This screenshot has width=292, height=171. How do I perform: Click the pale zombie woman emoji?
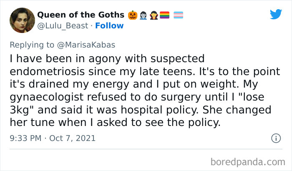[143, 15]
